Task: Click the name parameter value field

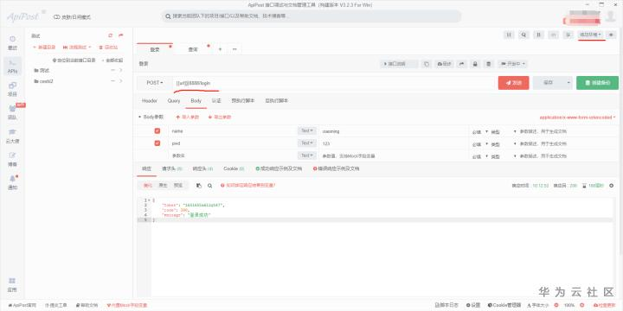Action: coord(394,131)
